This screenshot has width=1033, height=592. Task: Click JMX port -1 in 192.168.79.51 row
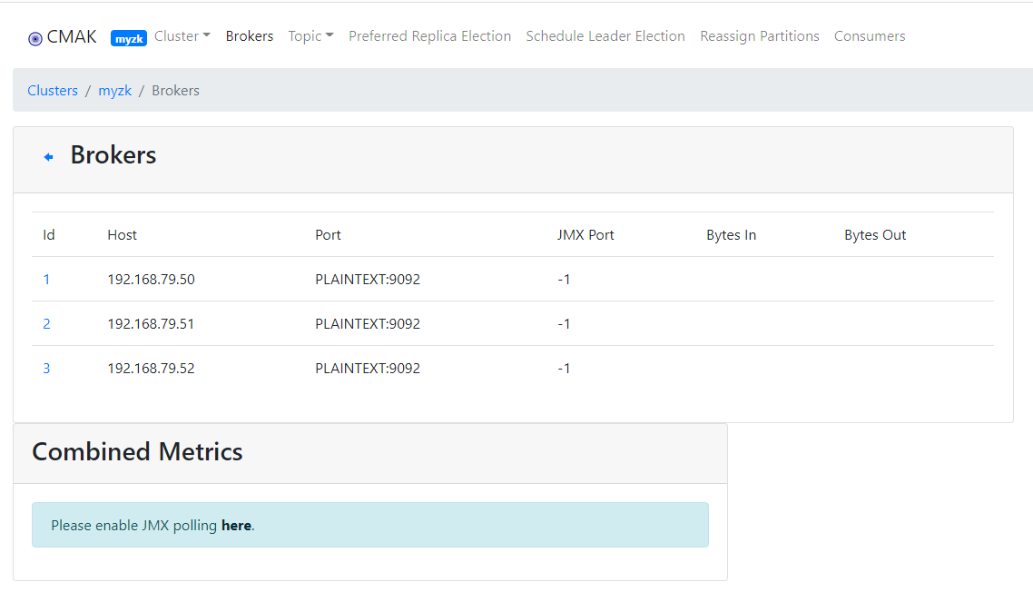tap(564, 323)
